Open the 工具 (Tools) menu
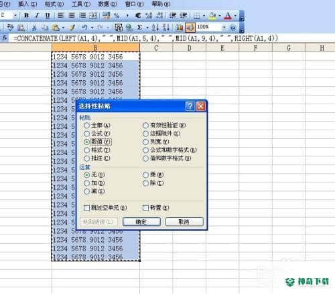 81,4
